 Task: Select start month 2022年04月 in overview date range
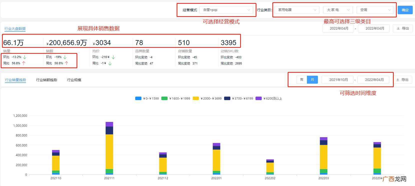click(338, 28)
